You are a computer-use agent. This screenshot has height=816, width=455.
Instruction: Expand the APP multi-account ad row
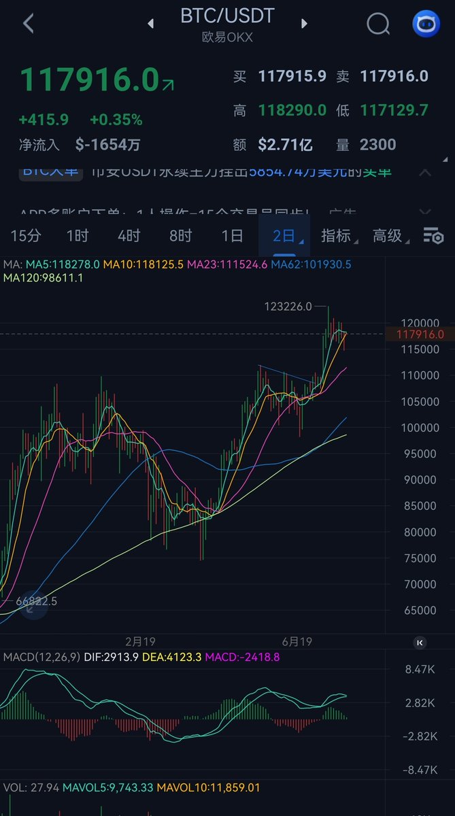[425, 214]
